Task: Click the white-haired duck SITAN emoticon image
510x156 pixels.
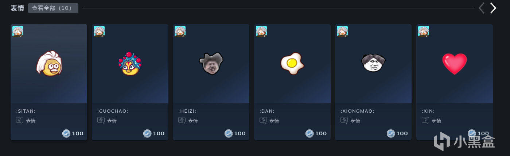Action: (x=49, y=63)
